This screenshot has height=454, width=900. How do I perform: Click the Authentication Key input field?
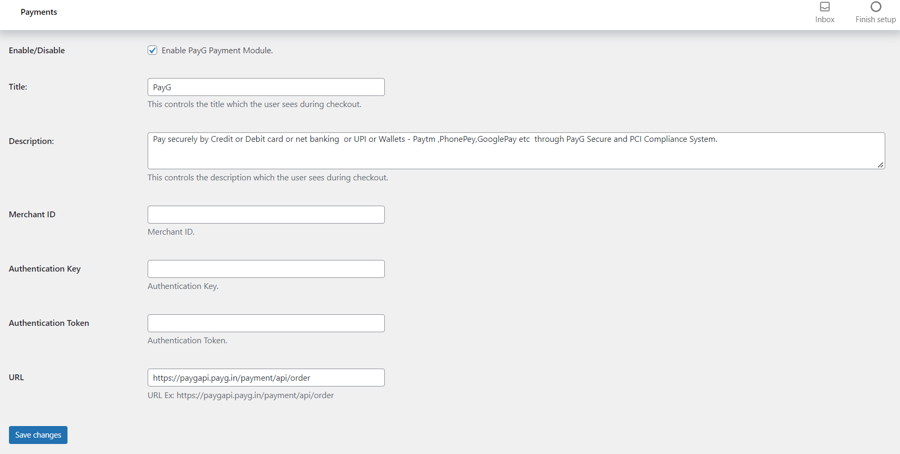[x=266, y=269]
